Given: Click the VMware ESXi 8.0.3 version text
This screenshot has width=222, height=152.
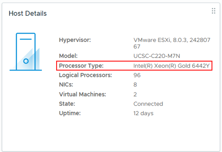Looking at the screenshot, I should point(172,40).
